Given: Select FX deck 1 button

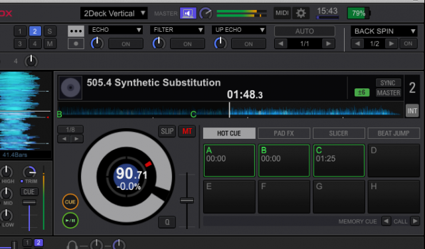Looking at the screenshot, I should [x=20, y=31].
